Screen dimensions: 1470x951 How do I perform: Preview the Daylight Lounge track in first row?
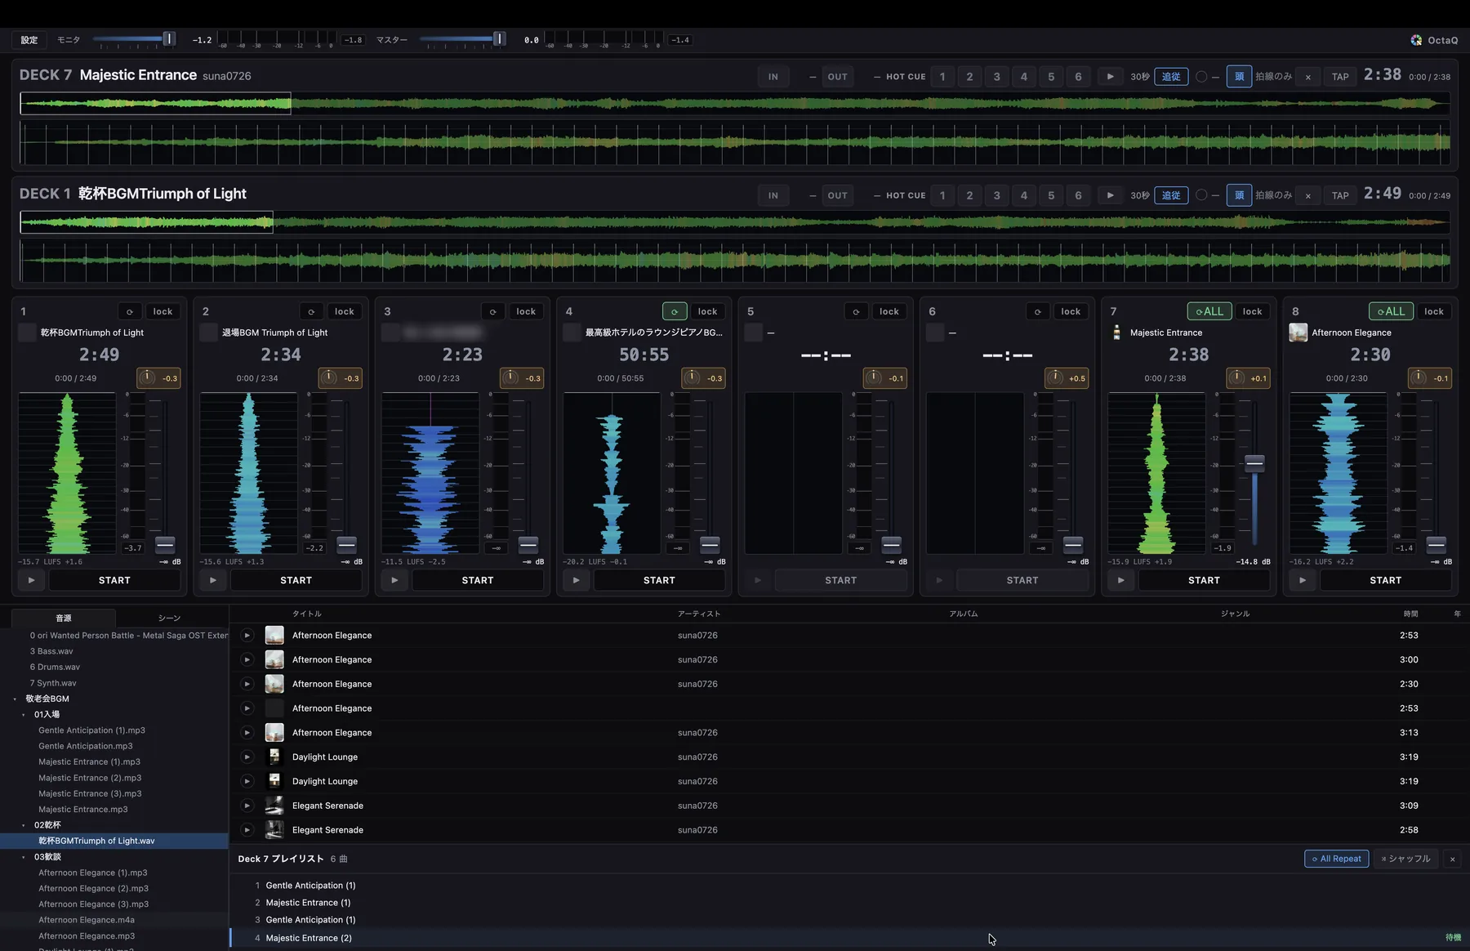click(x=247, y=757)
